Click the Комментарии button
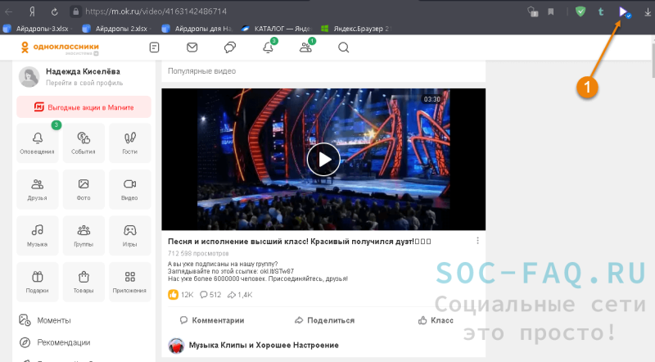 [x=212, y=320]
